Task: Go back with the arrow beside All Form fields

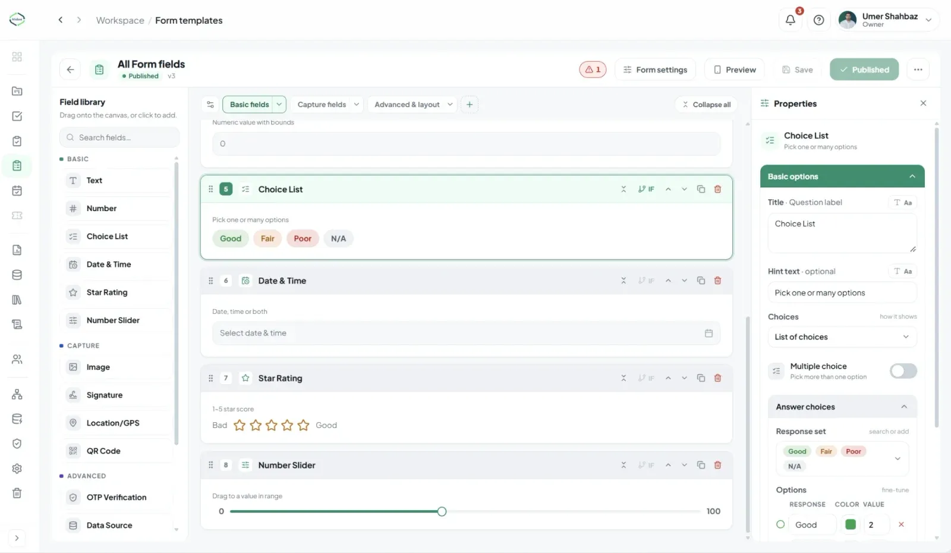Action: (70, 70)
